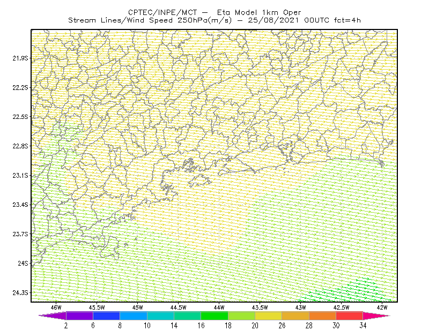Click the latitude label 22.5S
The width and height of the screenshot is (429, 331).
pos(20,117)
